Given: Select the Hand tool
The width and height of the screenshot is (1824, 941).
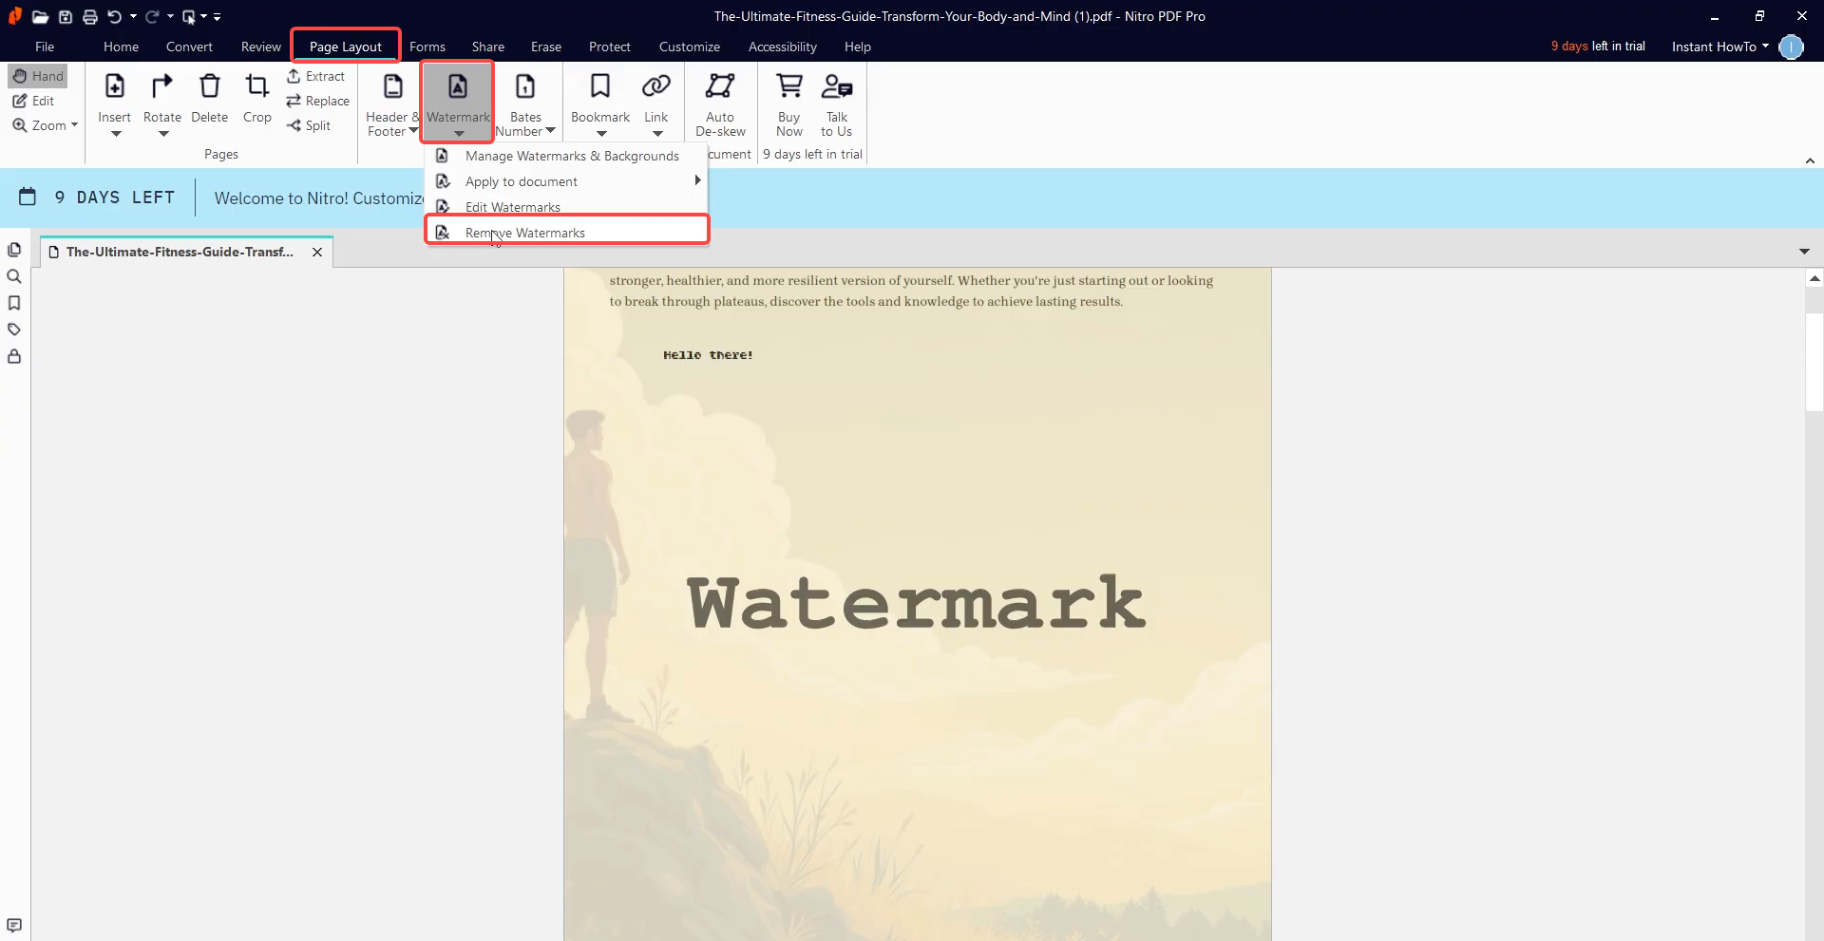Looking at the screenshot, I should (x=38, y=76).
